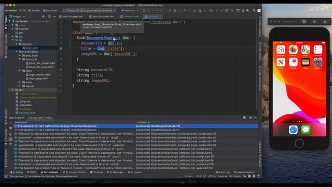
Task: Select pubspec.lock in the project tree
Action: pos(27,113)
